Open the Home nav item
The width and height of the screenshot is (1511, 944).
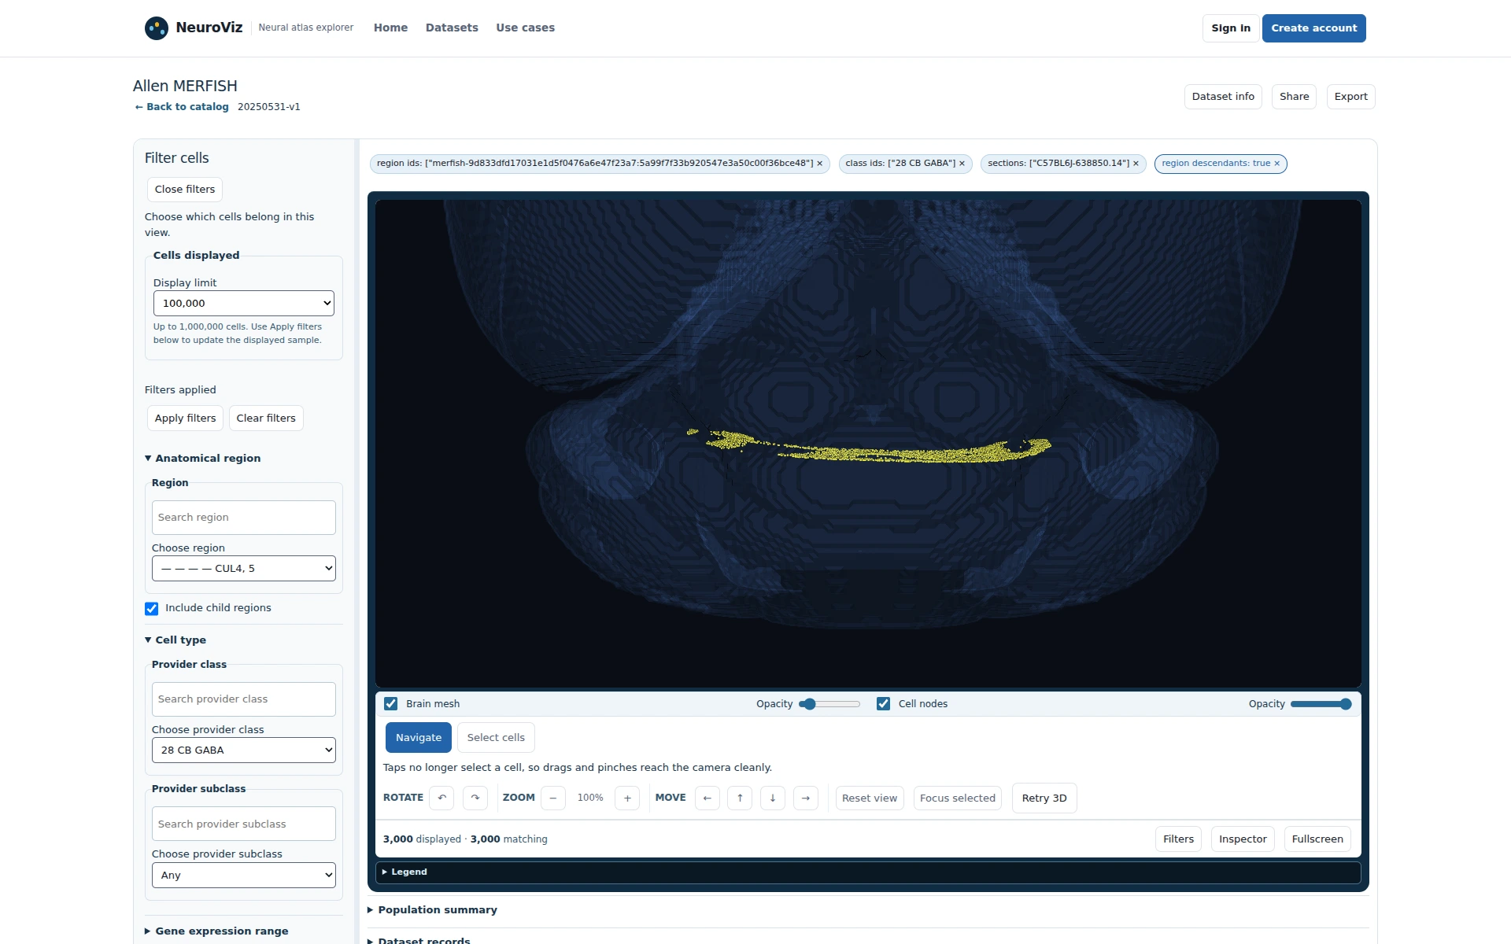coord(390,28)
